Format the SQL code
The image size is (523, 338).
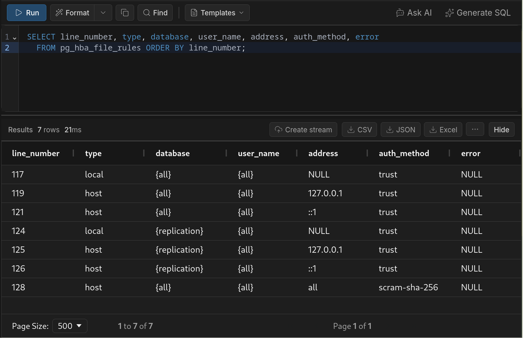pos(72,13)
